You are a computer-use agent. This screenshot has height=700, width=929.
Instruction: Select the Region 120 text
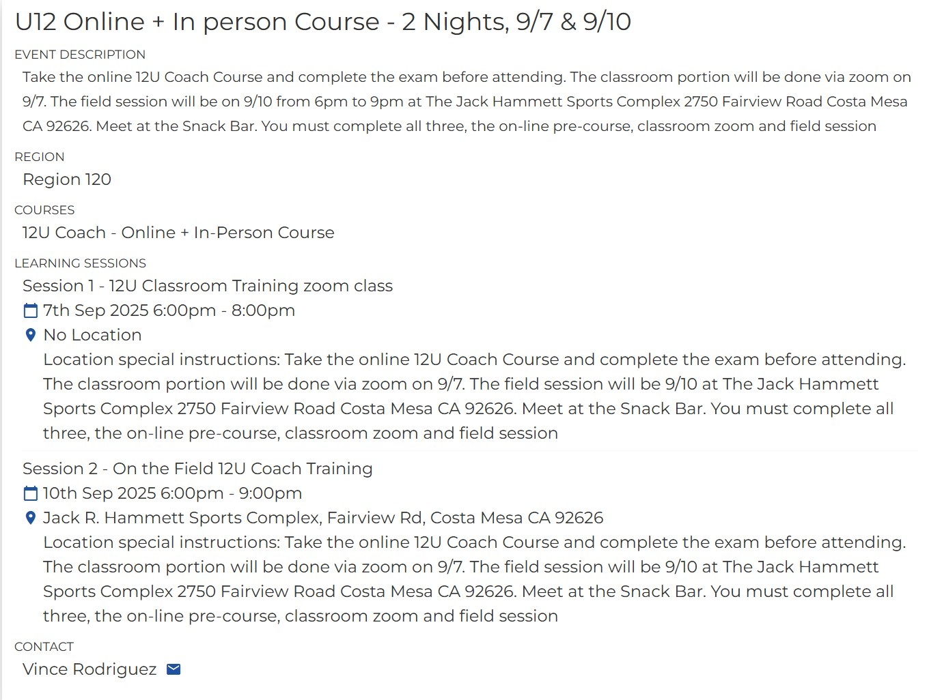(67, 179)
